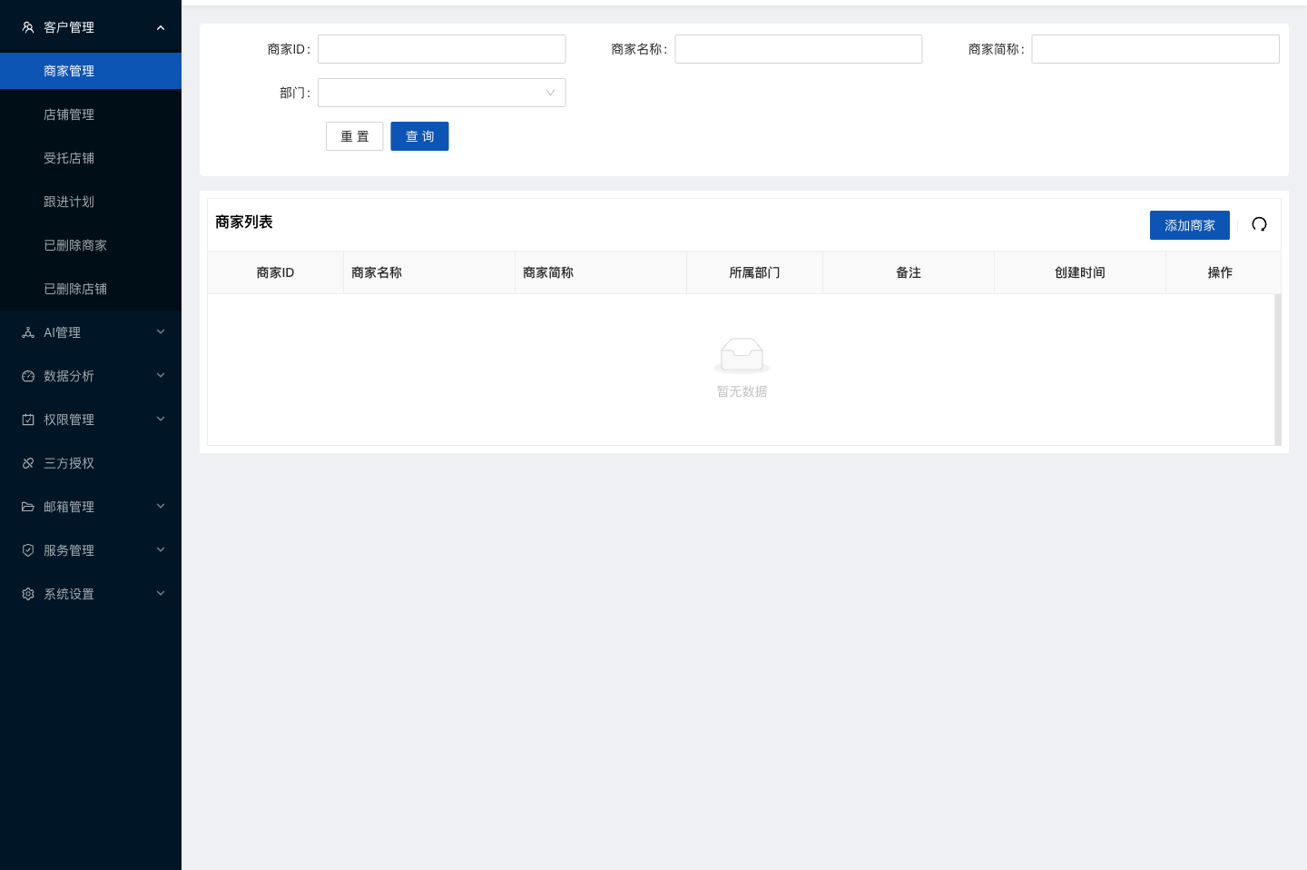Click the 暂无数据 placeholder text
Image resolution: width=1307 pixels, height=870 pixels.
742,391
